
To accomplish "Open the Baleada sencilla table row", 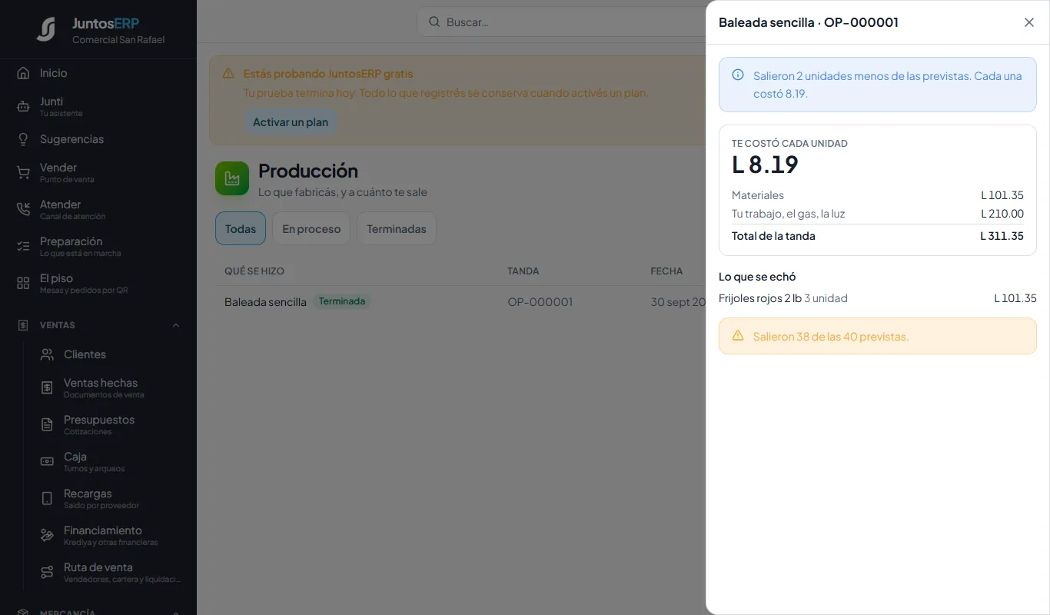I will [460, 302].
